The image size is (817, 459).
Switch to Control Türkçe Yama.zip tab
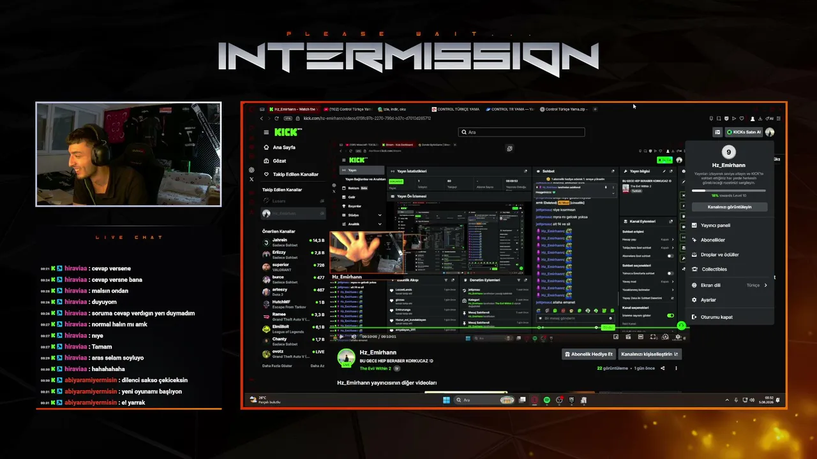(564, 109)
